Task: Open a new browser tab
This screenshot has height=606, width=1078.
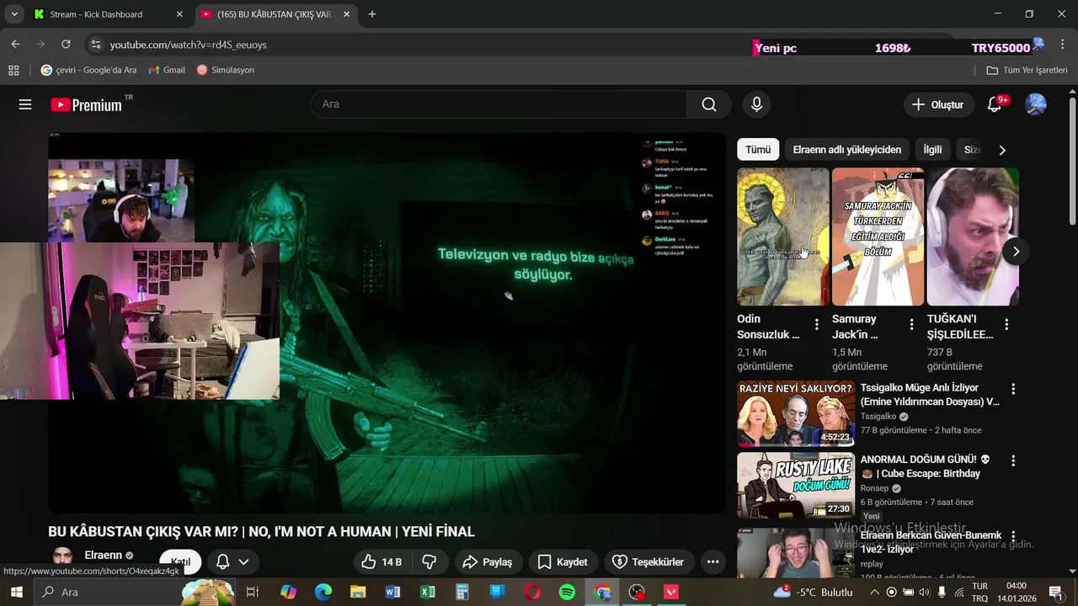Action: 372,14
